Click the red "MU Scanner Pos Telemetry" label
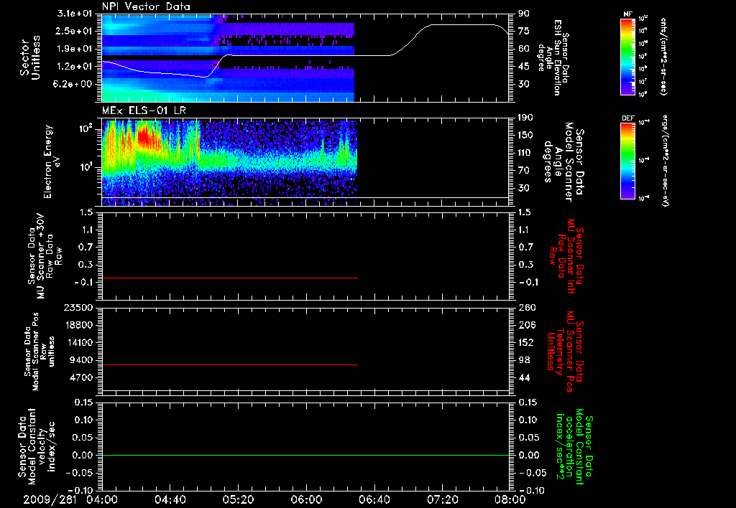Image resolution: width=736 pixels, height=508 pixels. 566,351
